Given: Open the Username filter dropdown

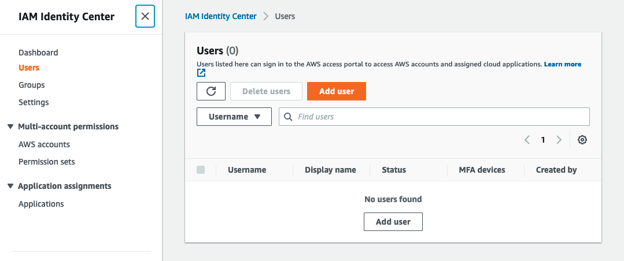Looking at the screenshot, I should [x=234, y=117].
